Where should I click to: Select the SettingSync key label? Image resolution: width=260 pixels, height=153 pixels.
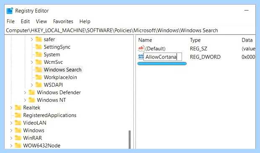click(x=57, y=47)
